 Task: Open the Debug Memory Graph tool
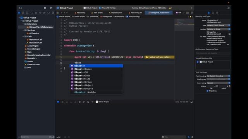point(84,102)
